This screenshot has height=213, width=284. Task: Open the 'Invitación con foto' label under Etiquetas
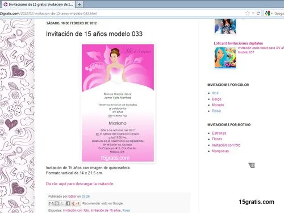point(76,210)
